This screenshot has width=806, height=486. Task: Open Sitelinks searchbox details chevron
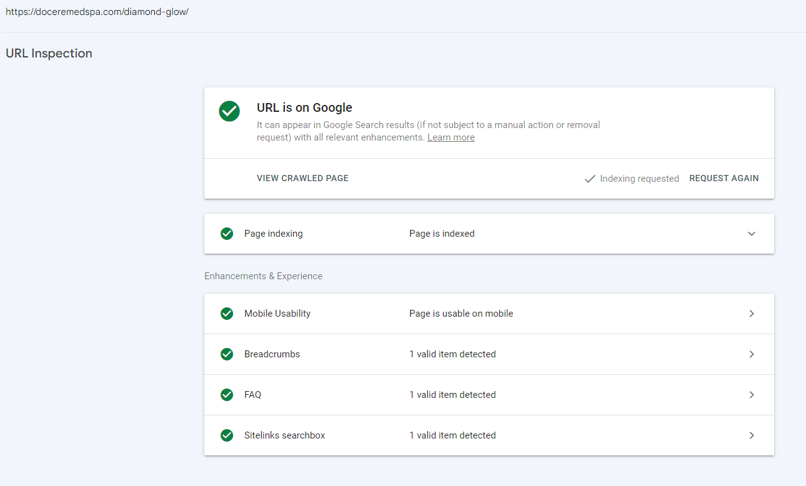pos(752,435)
